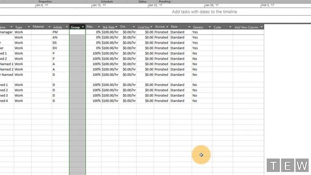This screenshot has height=175, width=311.
Task: Open the Cost/Use column dropdown arrow
Action: (x=151, y=27)
